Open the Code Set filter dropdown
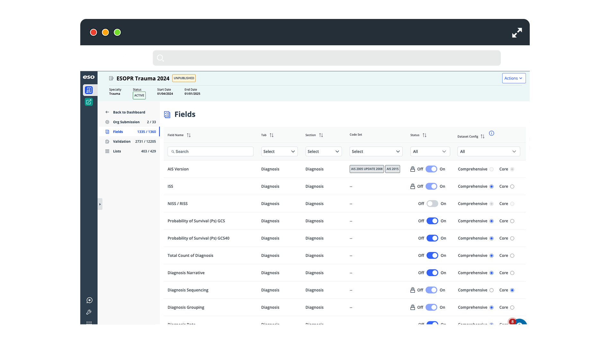 (x=376, y=152)
